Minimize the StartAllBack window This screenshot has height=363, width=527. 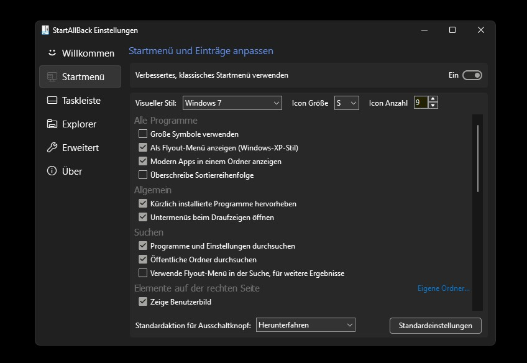(x=424, y=30)
